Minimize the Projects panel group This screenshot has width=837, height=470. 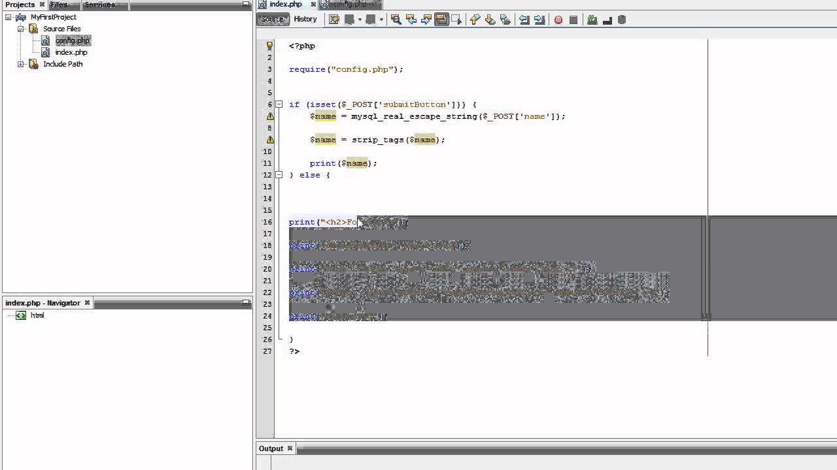tap(246, 5)
